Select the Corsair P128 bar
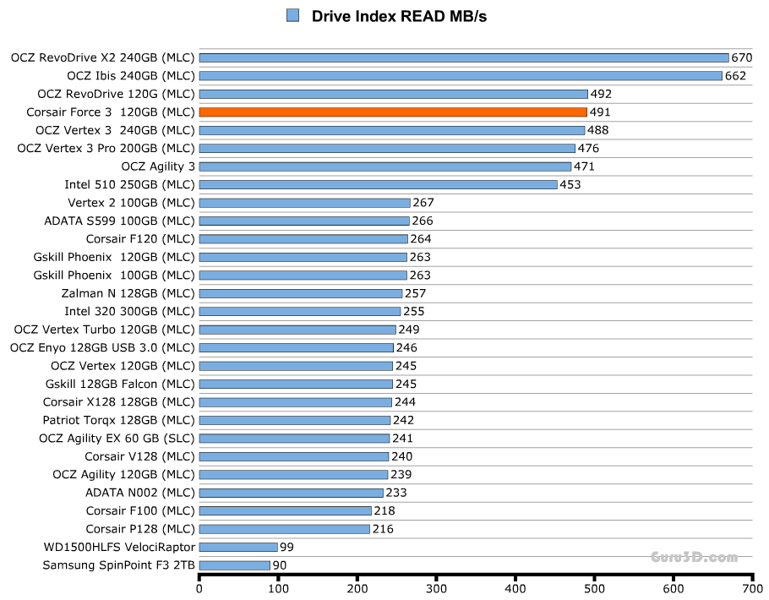The width and height of the screenshot is (769, 600). point(284,529)
